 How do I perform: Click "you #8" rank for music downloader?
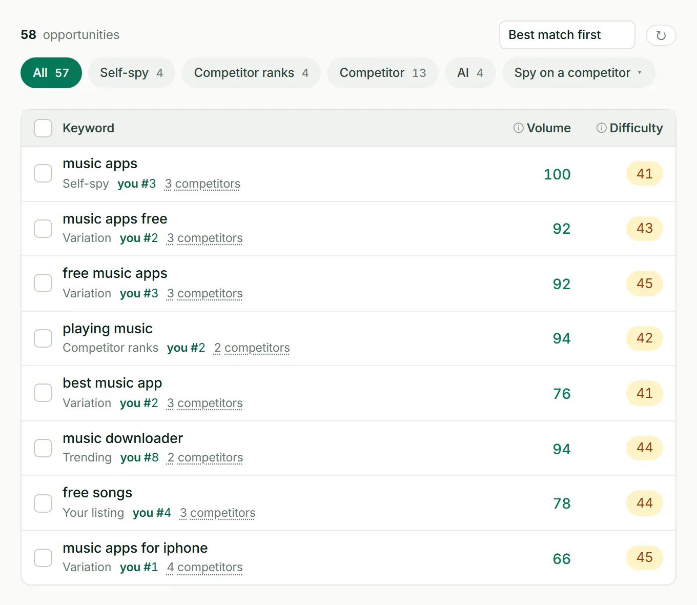139,457
